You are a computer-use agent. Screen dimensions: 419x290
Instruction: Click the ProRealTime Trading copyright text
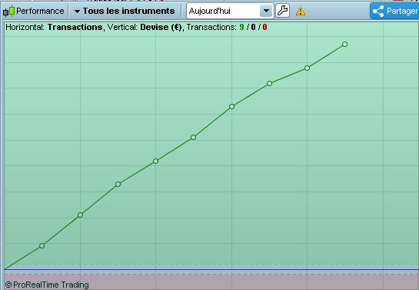tap(47, 285)
